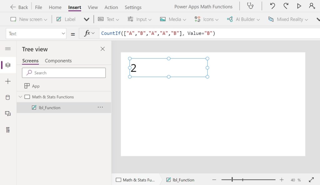Open Data sources in left sidebar
Image resolution: width=320 pixels, height=185 pixels.
pos(8,97)
